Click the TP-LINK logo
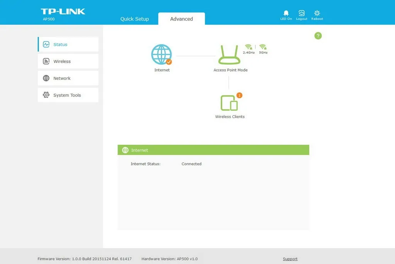Viewport: 395px width, 264px height. [x=63, y=11]
